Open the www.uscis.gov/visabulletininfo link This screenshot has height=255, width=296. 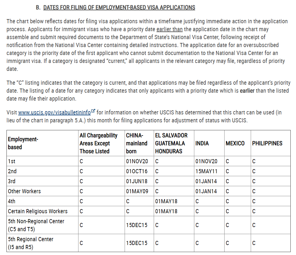click(54, 112)
